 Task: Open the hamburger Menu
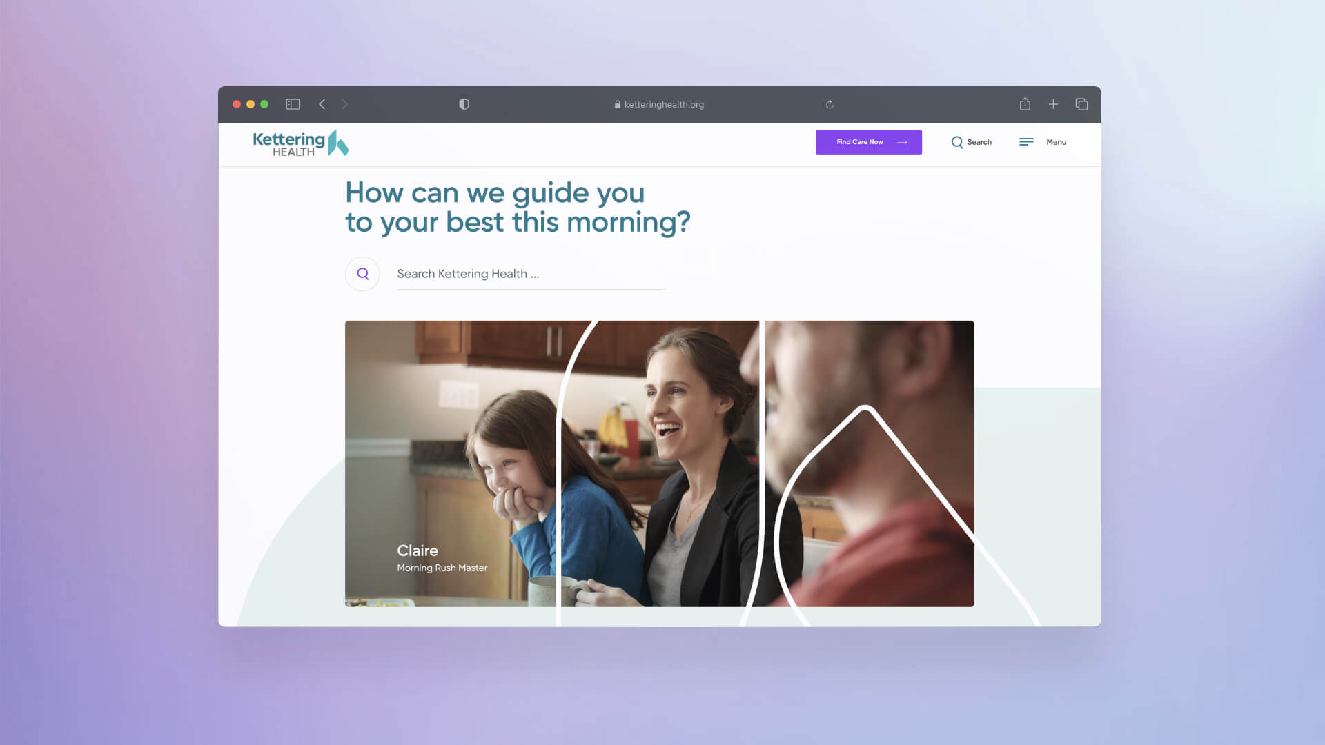[1042, 142]
